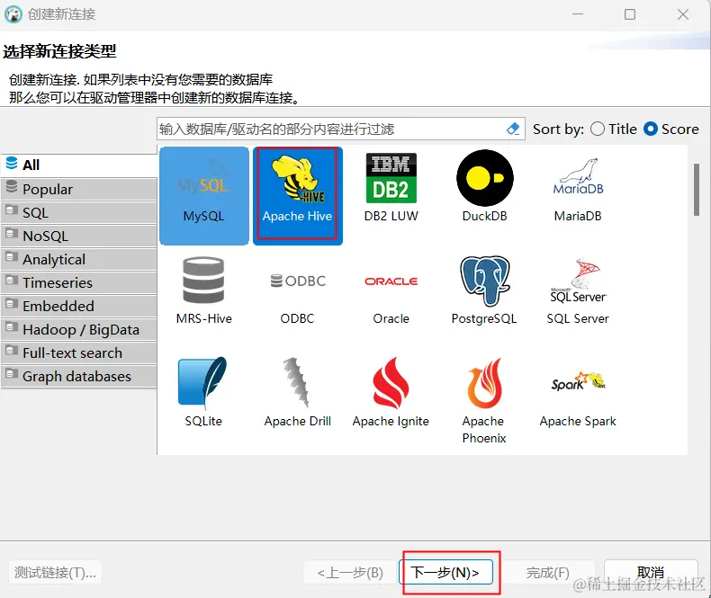
Task: Sort drivers by Score
Action: click(x=671, y=129)
